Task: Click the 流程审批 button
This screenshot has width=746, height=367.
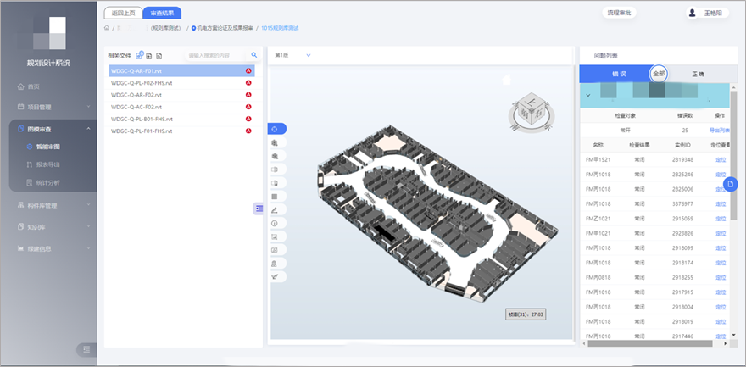Action: [x=620, y=13]
